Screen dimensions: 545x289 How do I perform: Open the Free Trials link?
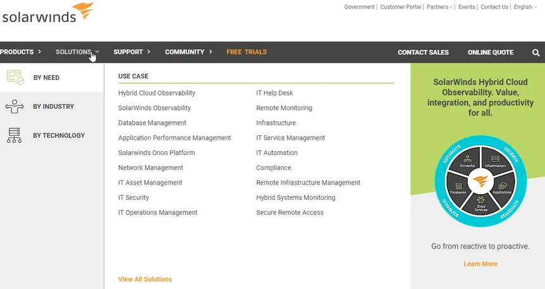click(x=247, y=52)
